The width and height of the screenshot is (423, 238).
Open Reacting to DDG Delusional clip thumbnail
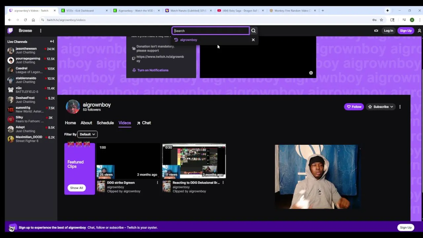194,161
